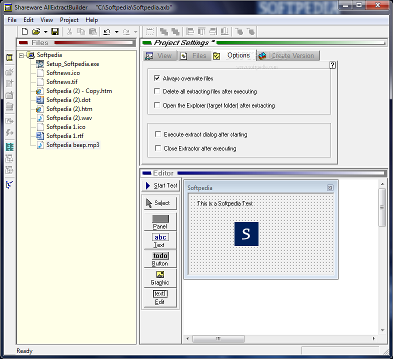Click the editor scroll down arrow

[x=382, y=330]
